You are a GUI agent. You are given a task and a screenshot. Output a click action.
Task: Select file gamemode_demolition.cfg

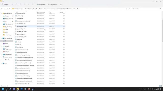23,84
